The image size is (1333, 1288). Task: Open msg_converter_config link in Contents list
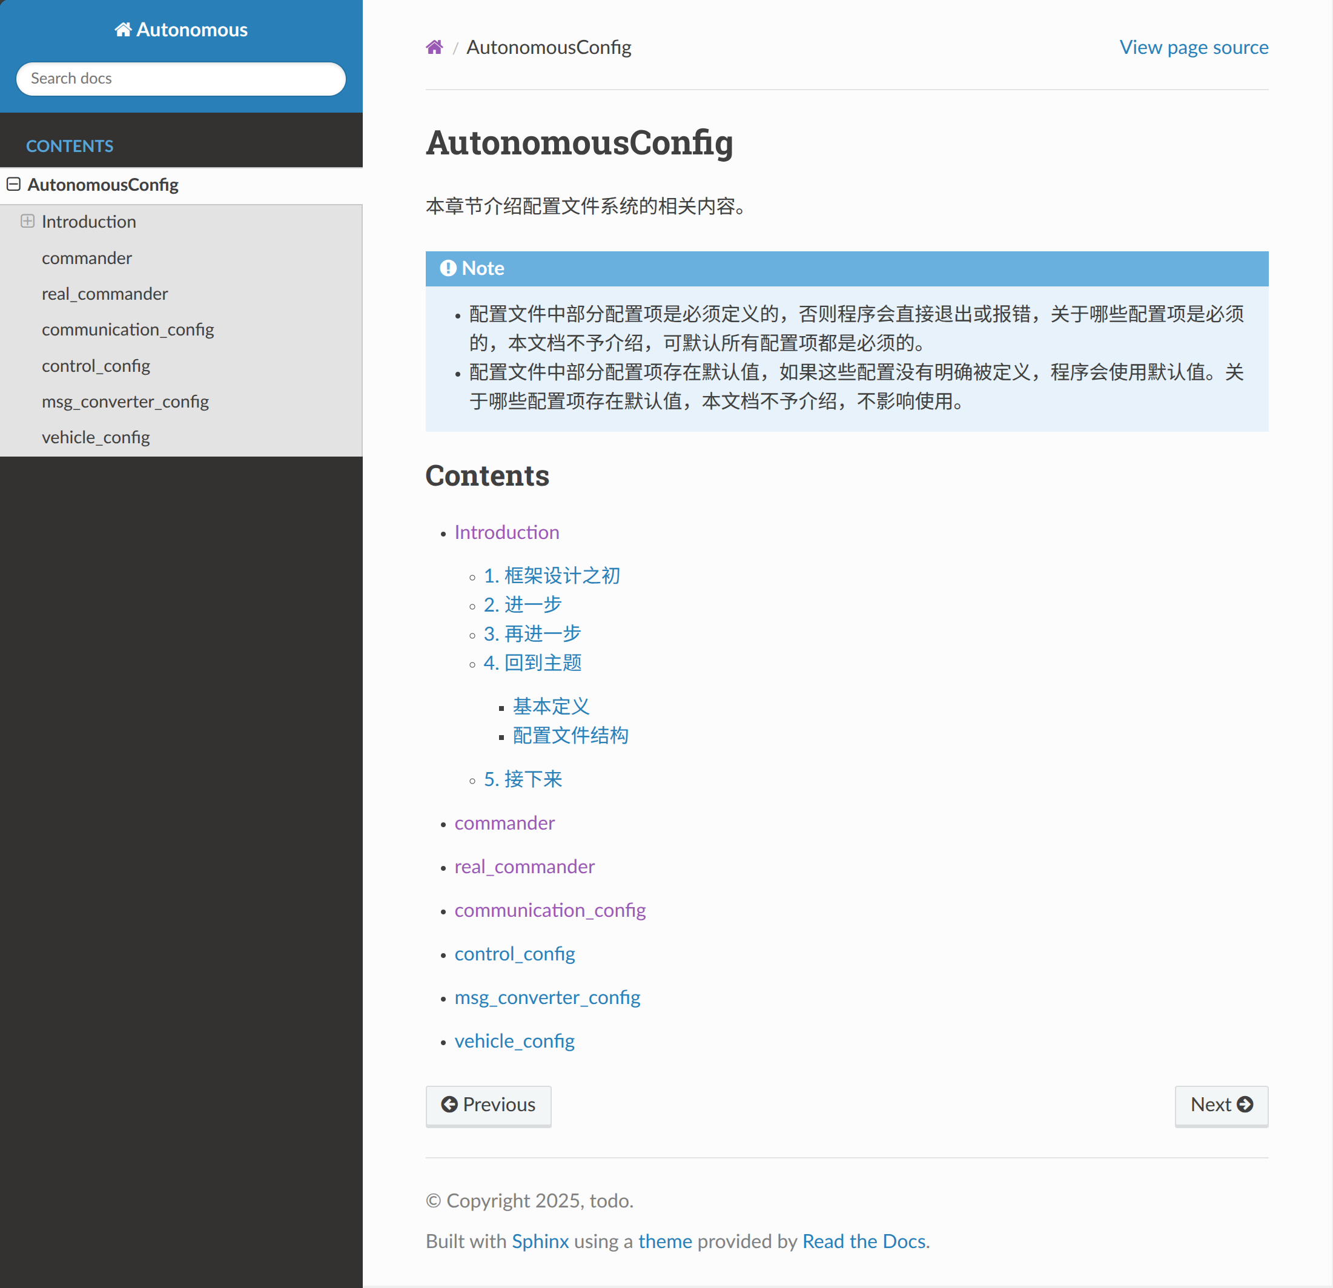pyautogui.click(x=547, y=997)
